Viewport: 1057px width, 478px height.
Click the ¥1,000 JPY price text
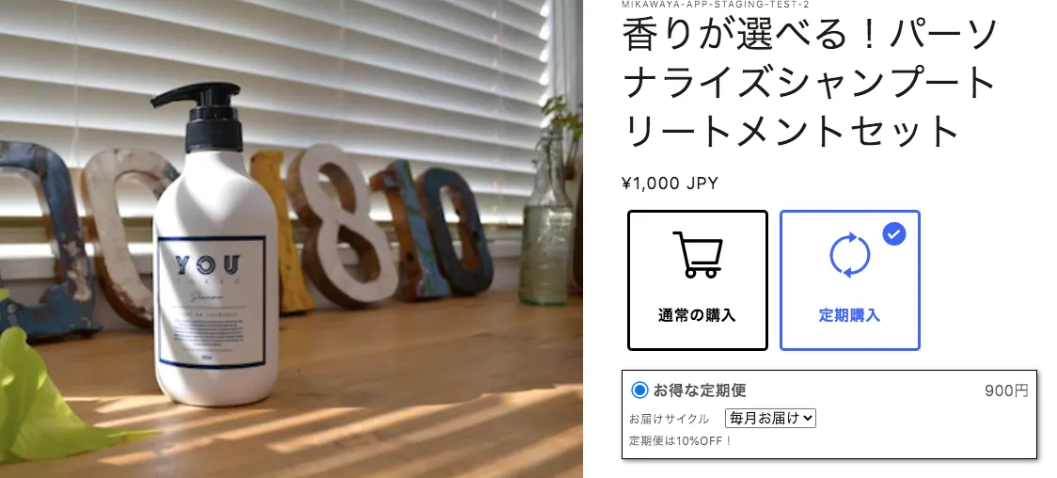670,183
